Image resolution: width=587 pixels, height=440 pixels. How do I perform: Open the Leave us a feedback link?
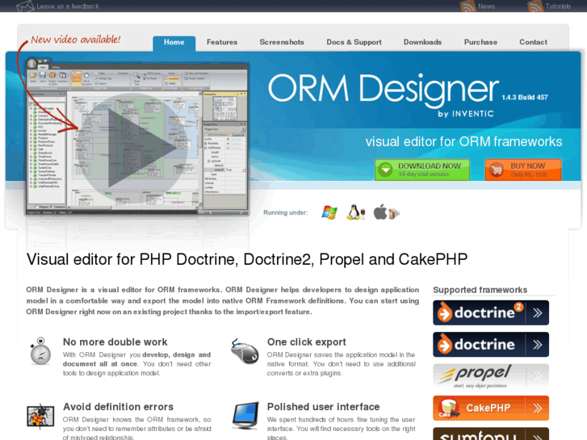pos(68,6)
